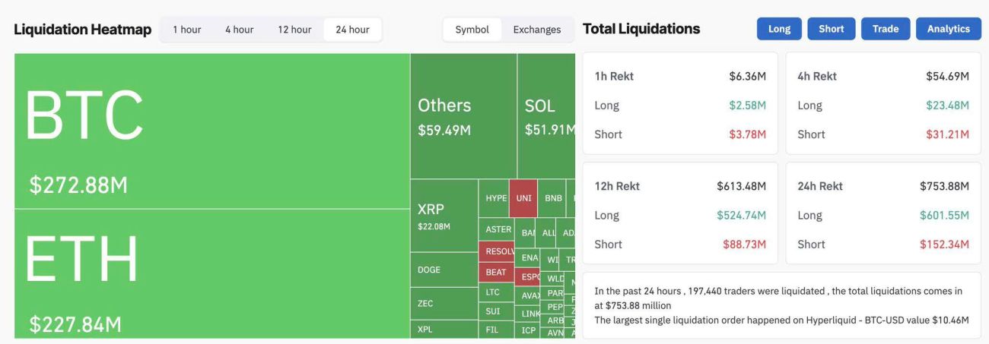Image resolution: width=989 pixels, height=344 pixels.
Task: Switch heatmap grouping to Exchanges
Action: [x=537, y=30]
